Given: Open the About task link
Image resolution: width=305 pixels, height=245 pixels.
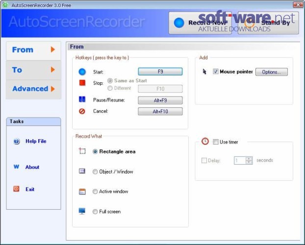Looking at the screenshot, I should 32,167.
